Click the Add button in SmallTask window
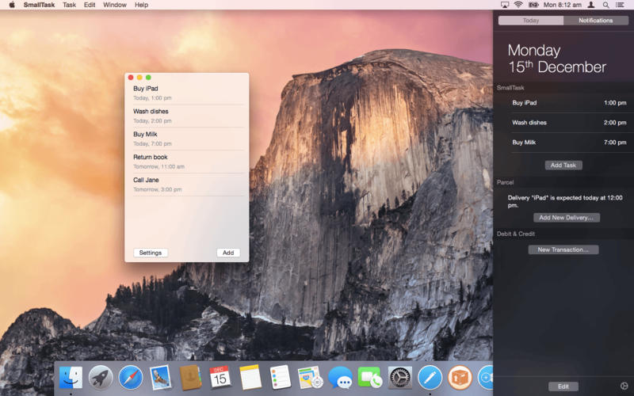 [x=228, y=253]
